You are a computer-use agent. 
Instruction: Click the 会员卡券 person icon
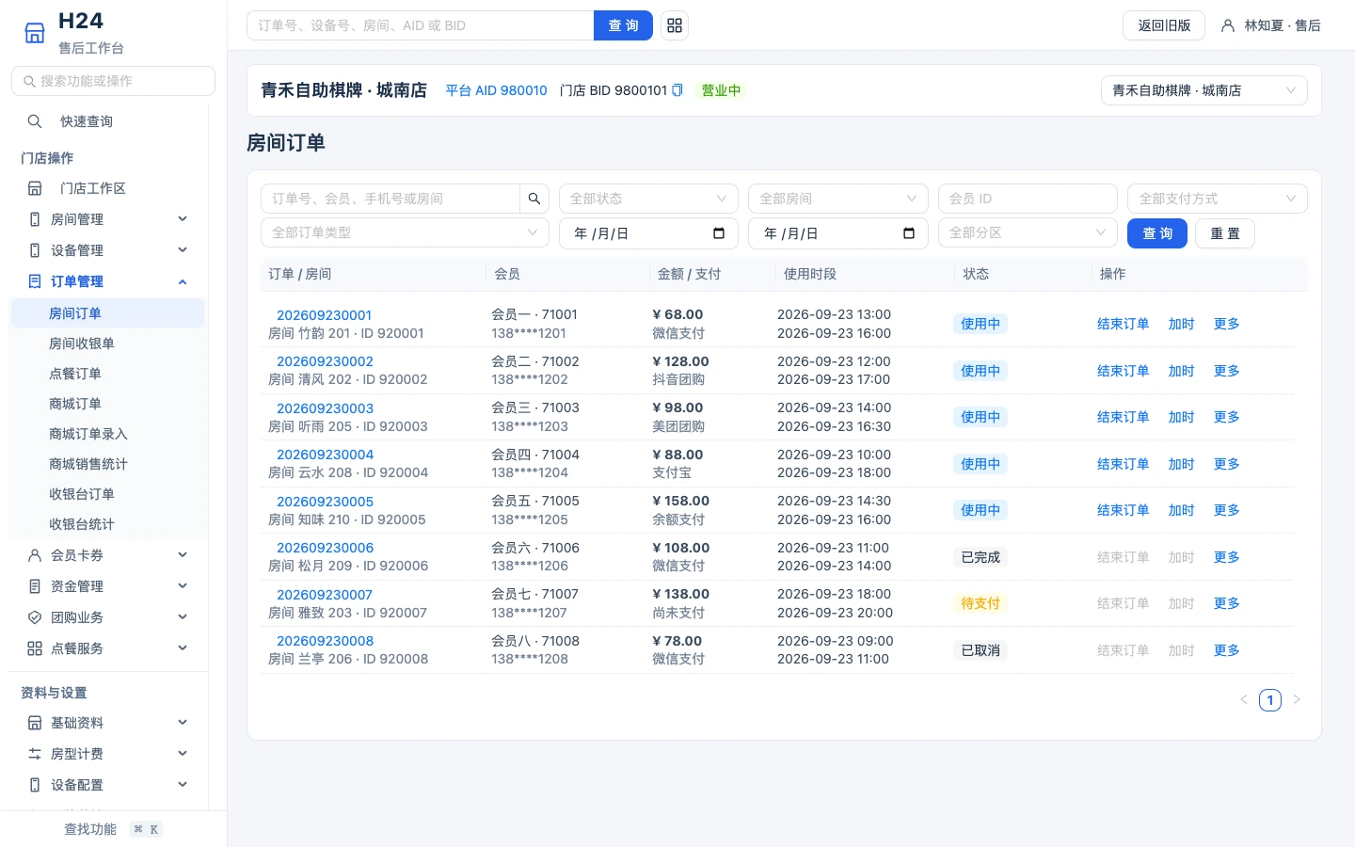pos(35,555)
